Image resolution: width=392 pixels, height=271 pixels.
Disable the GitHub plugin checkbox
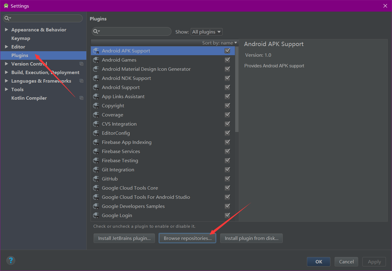click(x=227, y=179)
